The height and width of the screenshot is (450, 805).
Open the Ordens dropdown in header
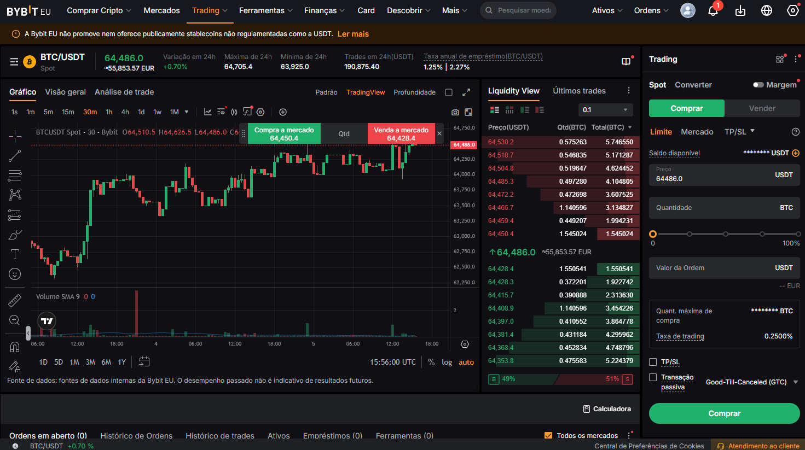652,10
